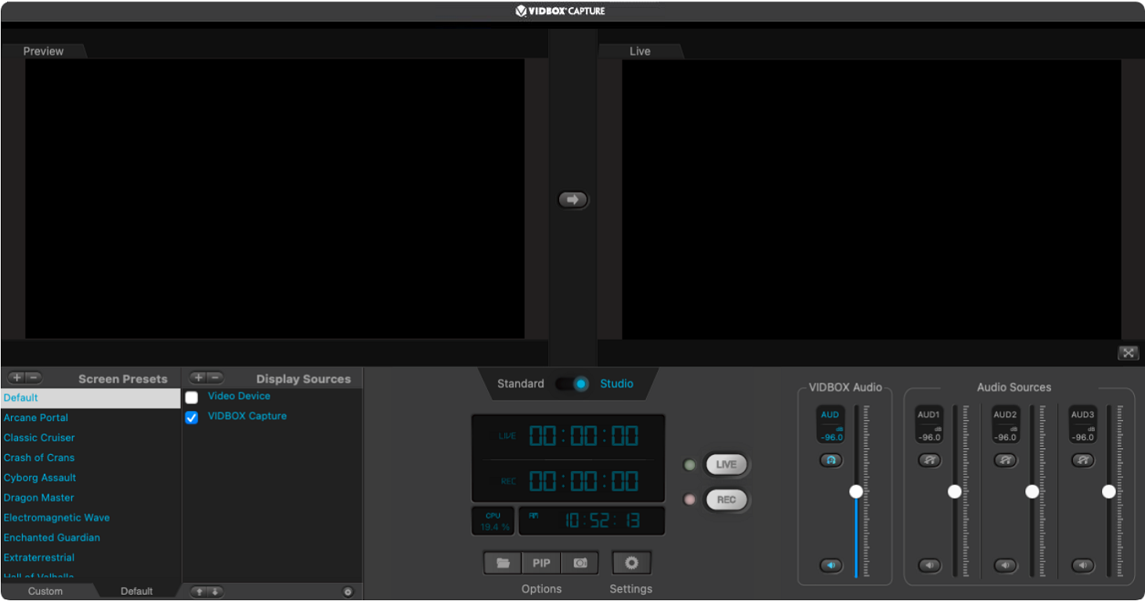
Task: Add a new display source with plus
Action: [x=198, y=378]
